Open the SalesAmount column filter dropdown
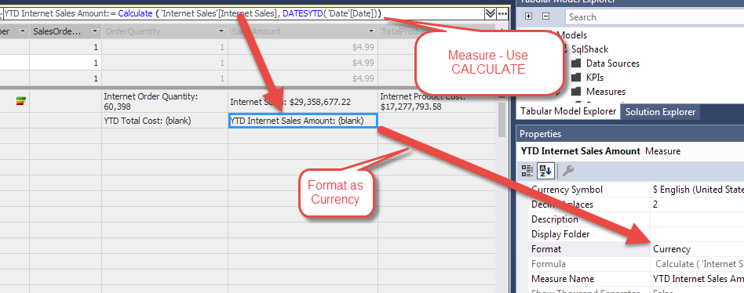744x293 pixels. click(x=371, y=31)
